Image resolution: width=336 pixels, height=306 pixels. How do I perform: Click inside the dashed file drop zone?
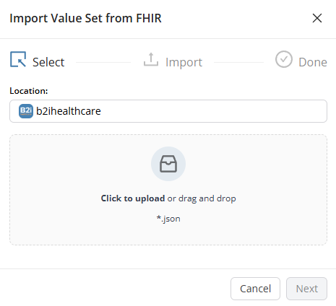168,190
